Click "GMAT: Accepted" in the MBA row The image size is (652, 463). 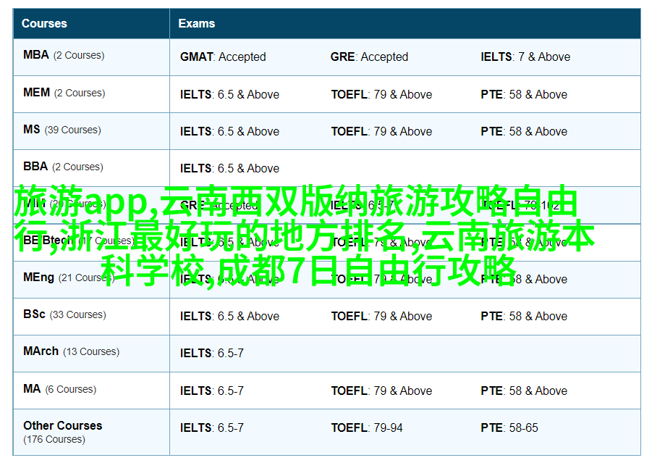pos(223,57)
